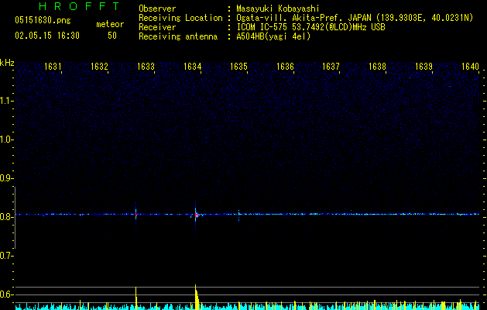Click the 1633 time marker
Image resolution: width=487 pixels, height=310 pixels.
pos(146,67)
